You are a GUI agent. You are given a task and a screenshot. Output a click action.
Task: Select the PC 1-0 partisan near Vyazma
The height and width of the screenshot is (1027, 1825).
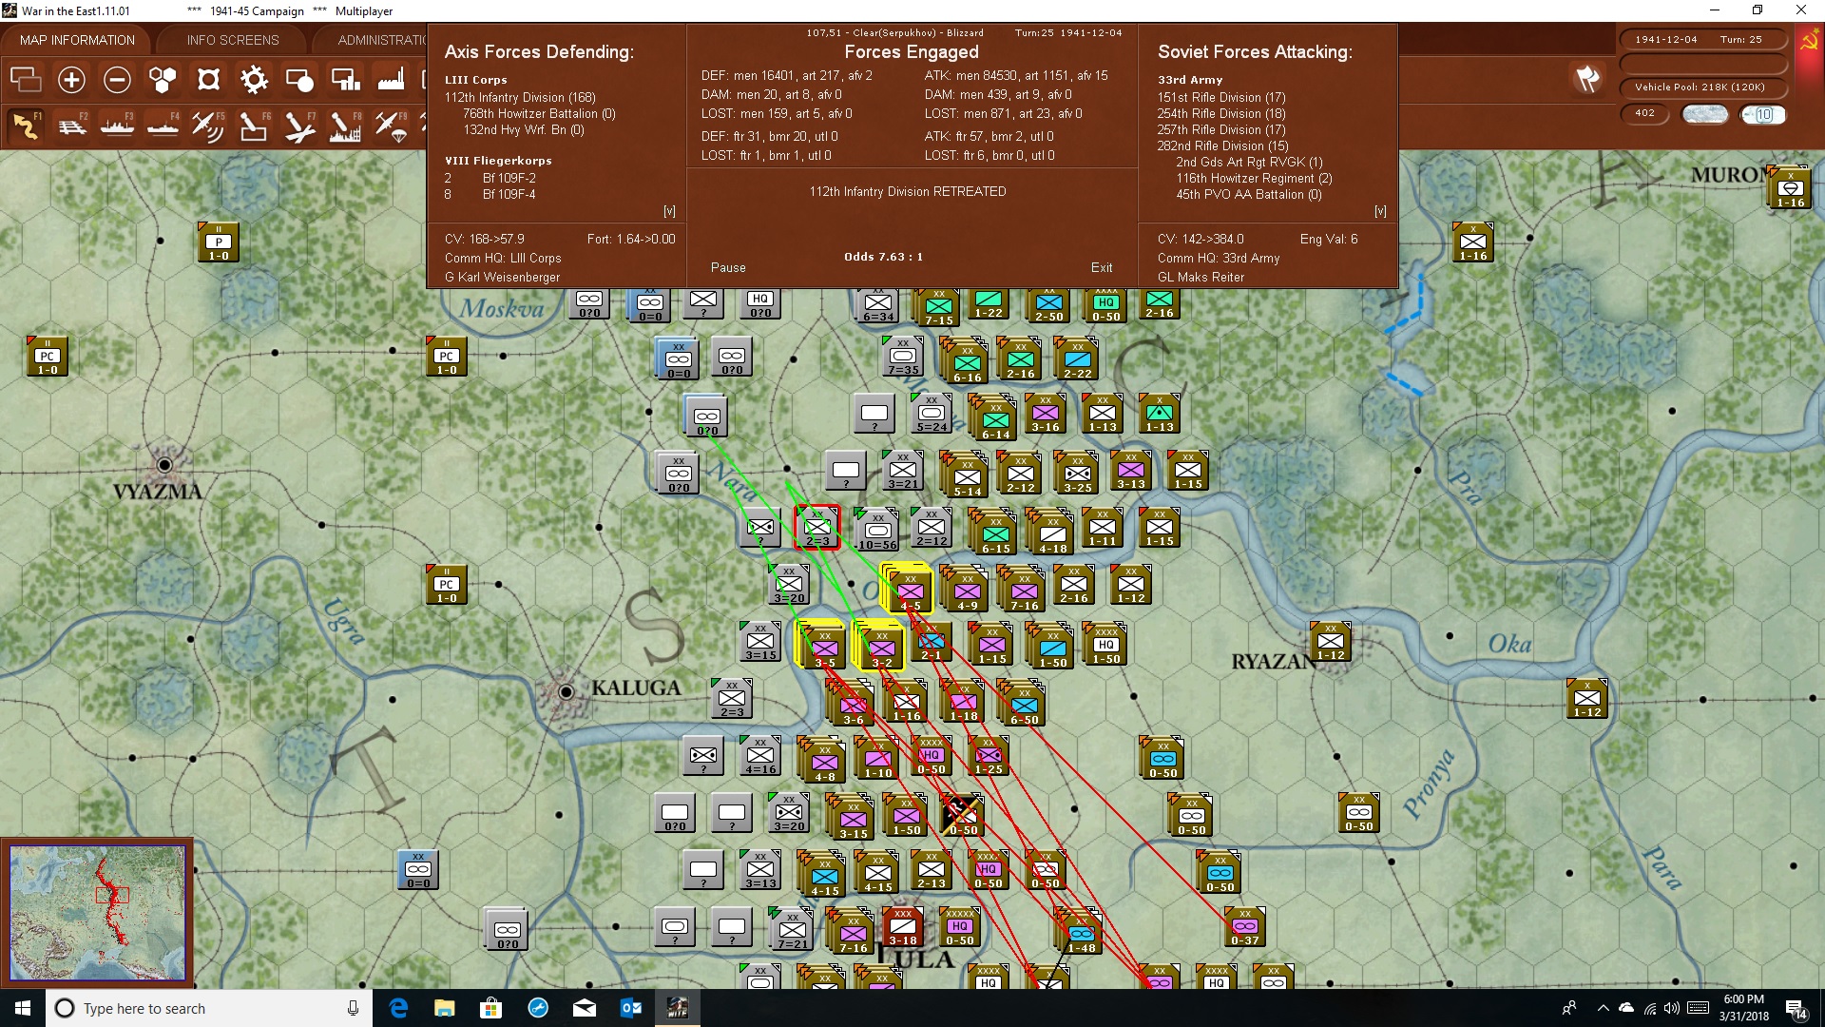47,357
